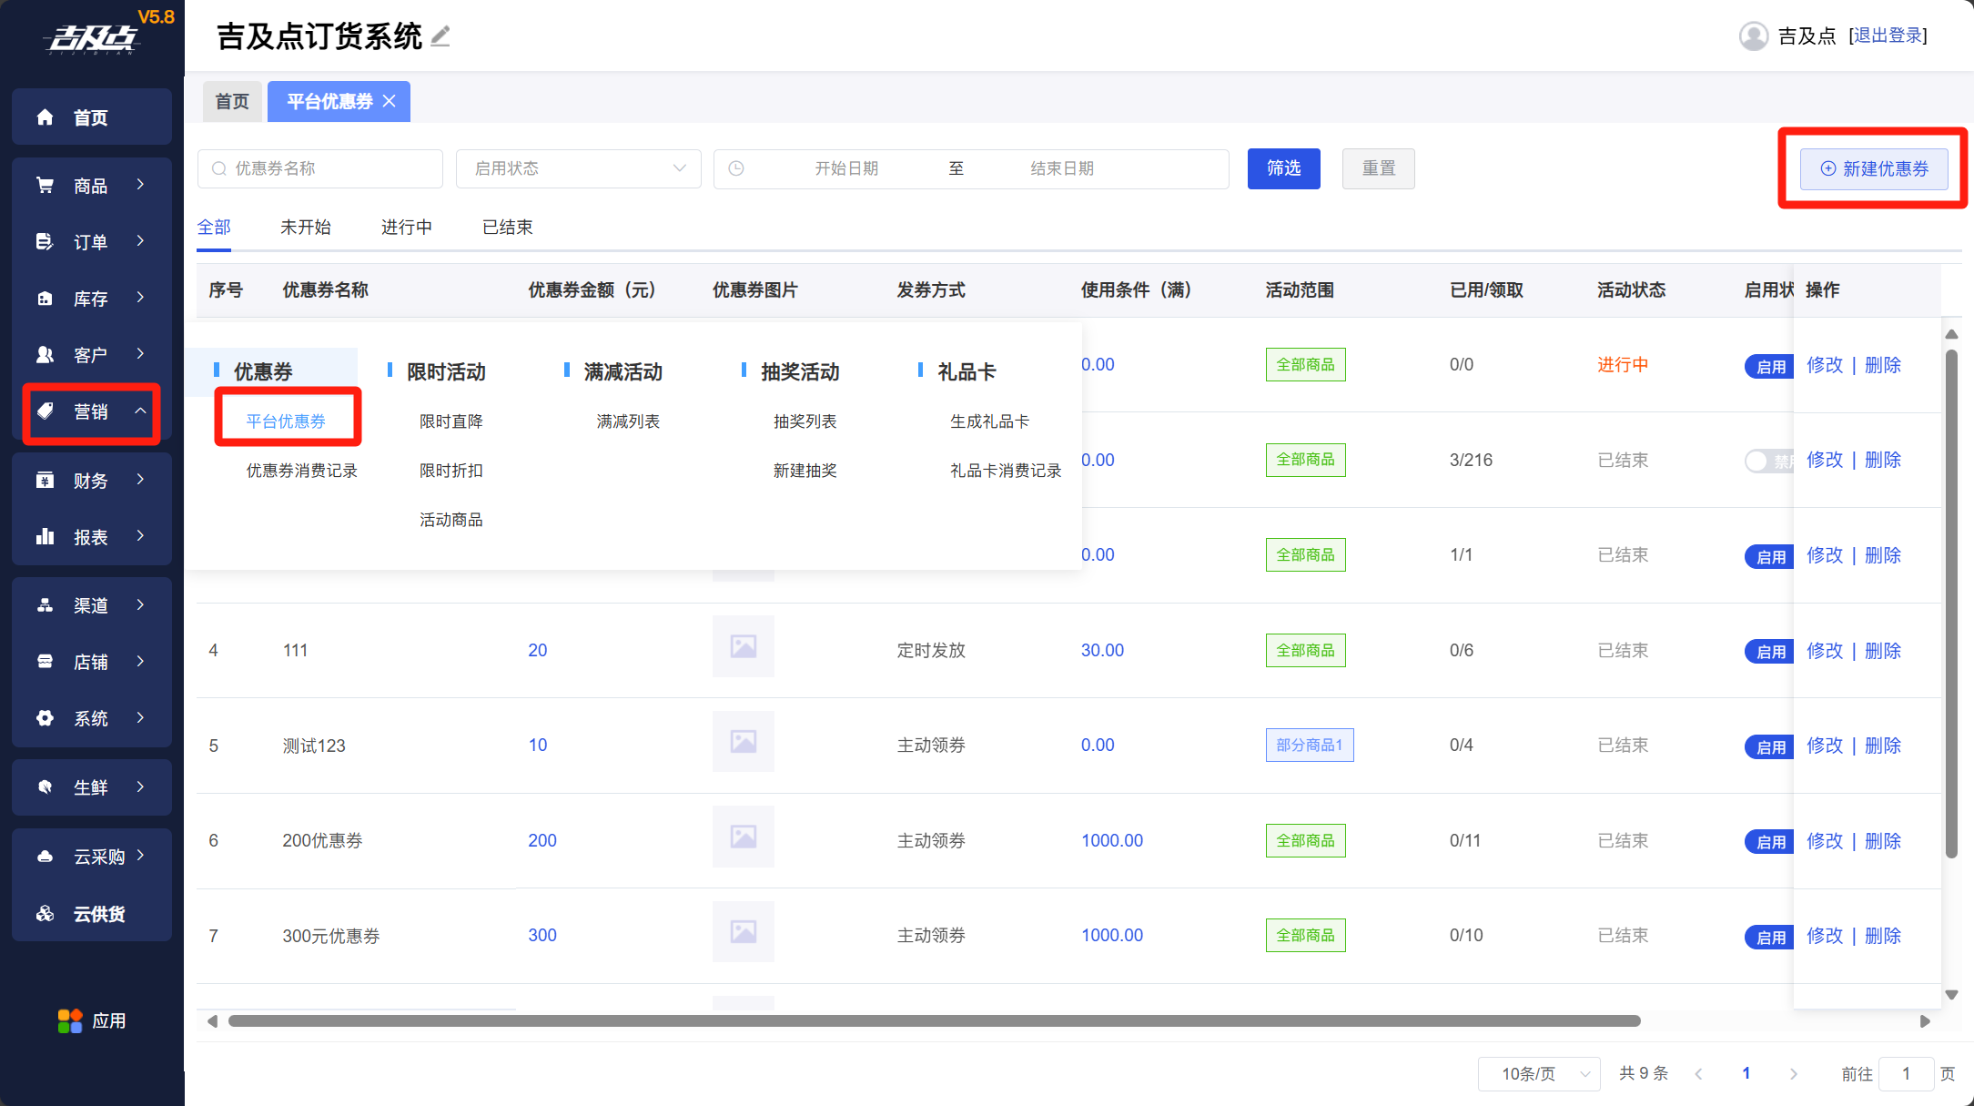
Task: Click the home icon in sidebar
Action: (x=45, y=117)
